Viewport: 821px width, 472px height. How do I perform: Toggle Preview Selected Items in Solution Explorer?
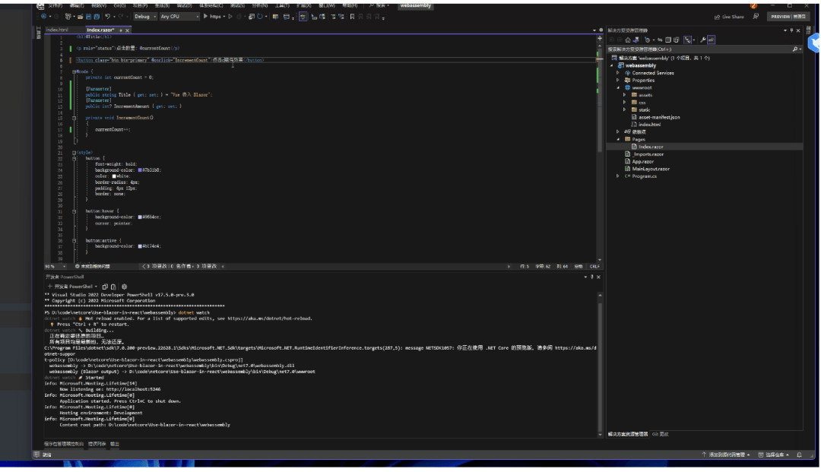coord(712,40)
